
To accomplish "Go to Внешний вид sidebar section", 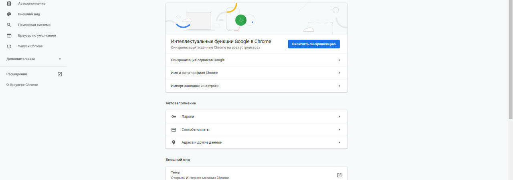I will (29, 14).
